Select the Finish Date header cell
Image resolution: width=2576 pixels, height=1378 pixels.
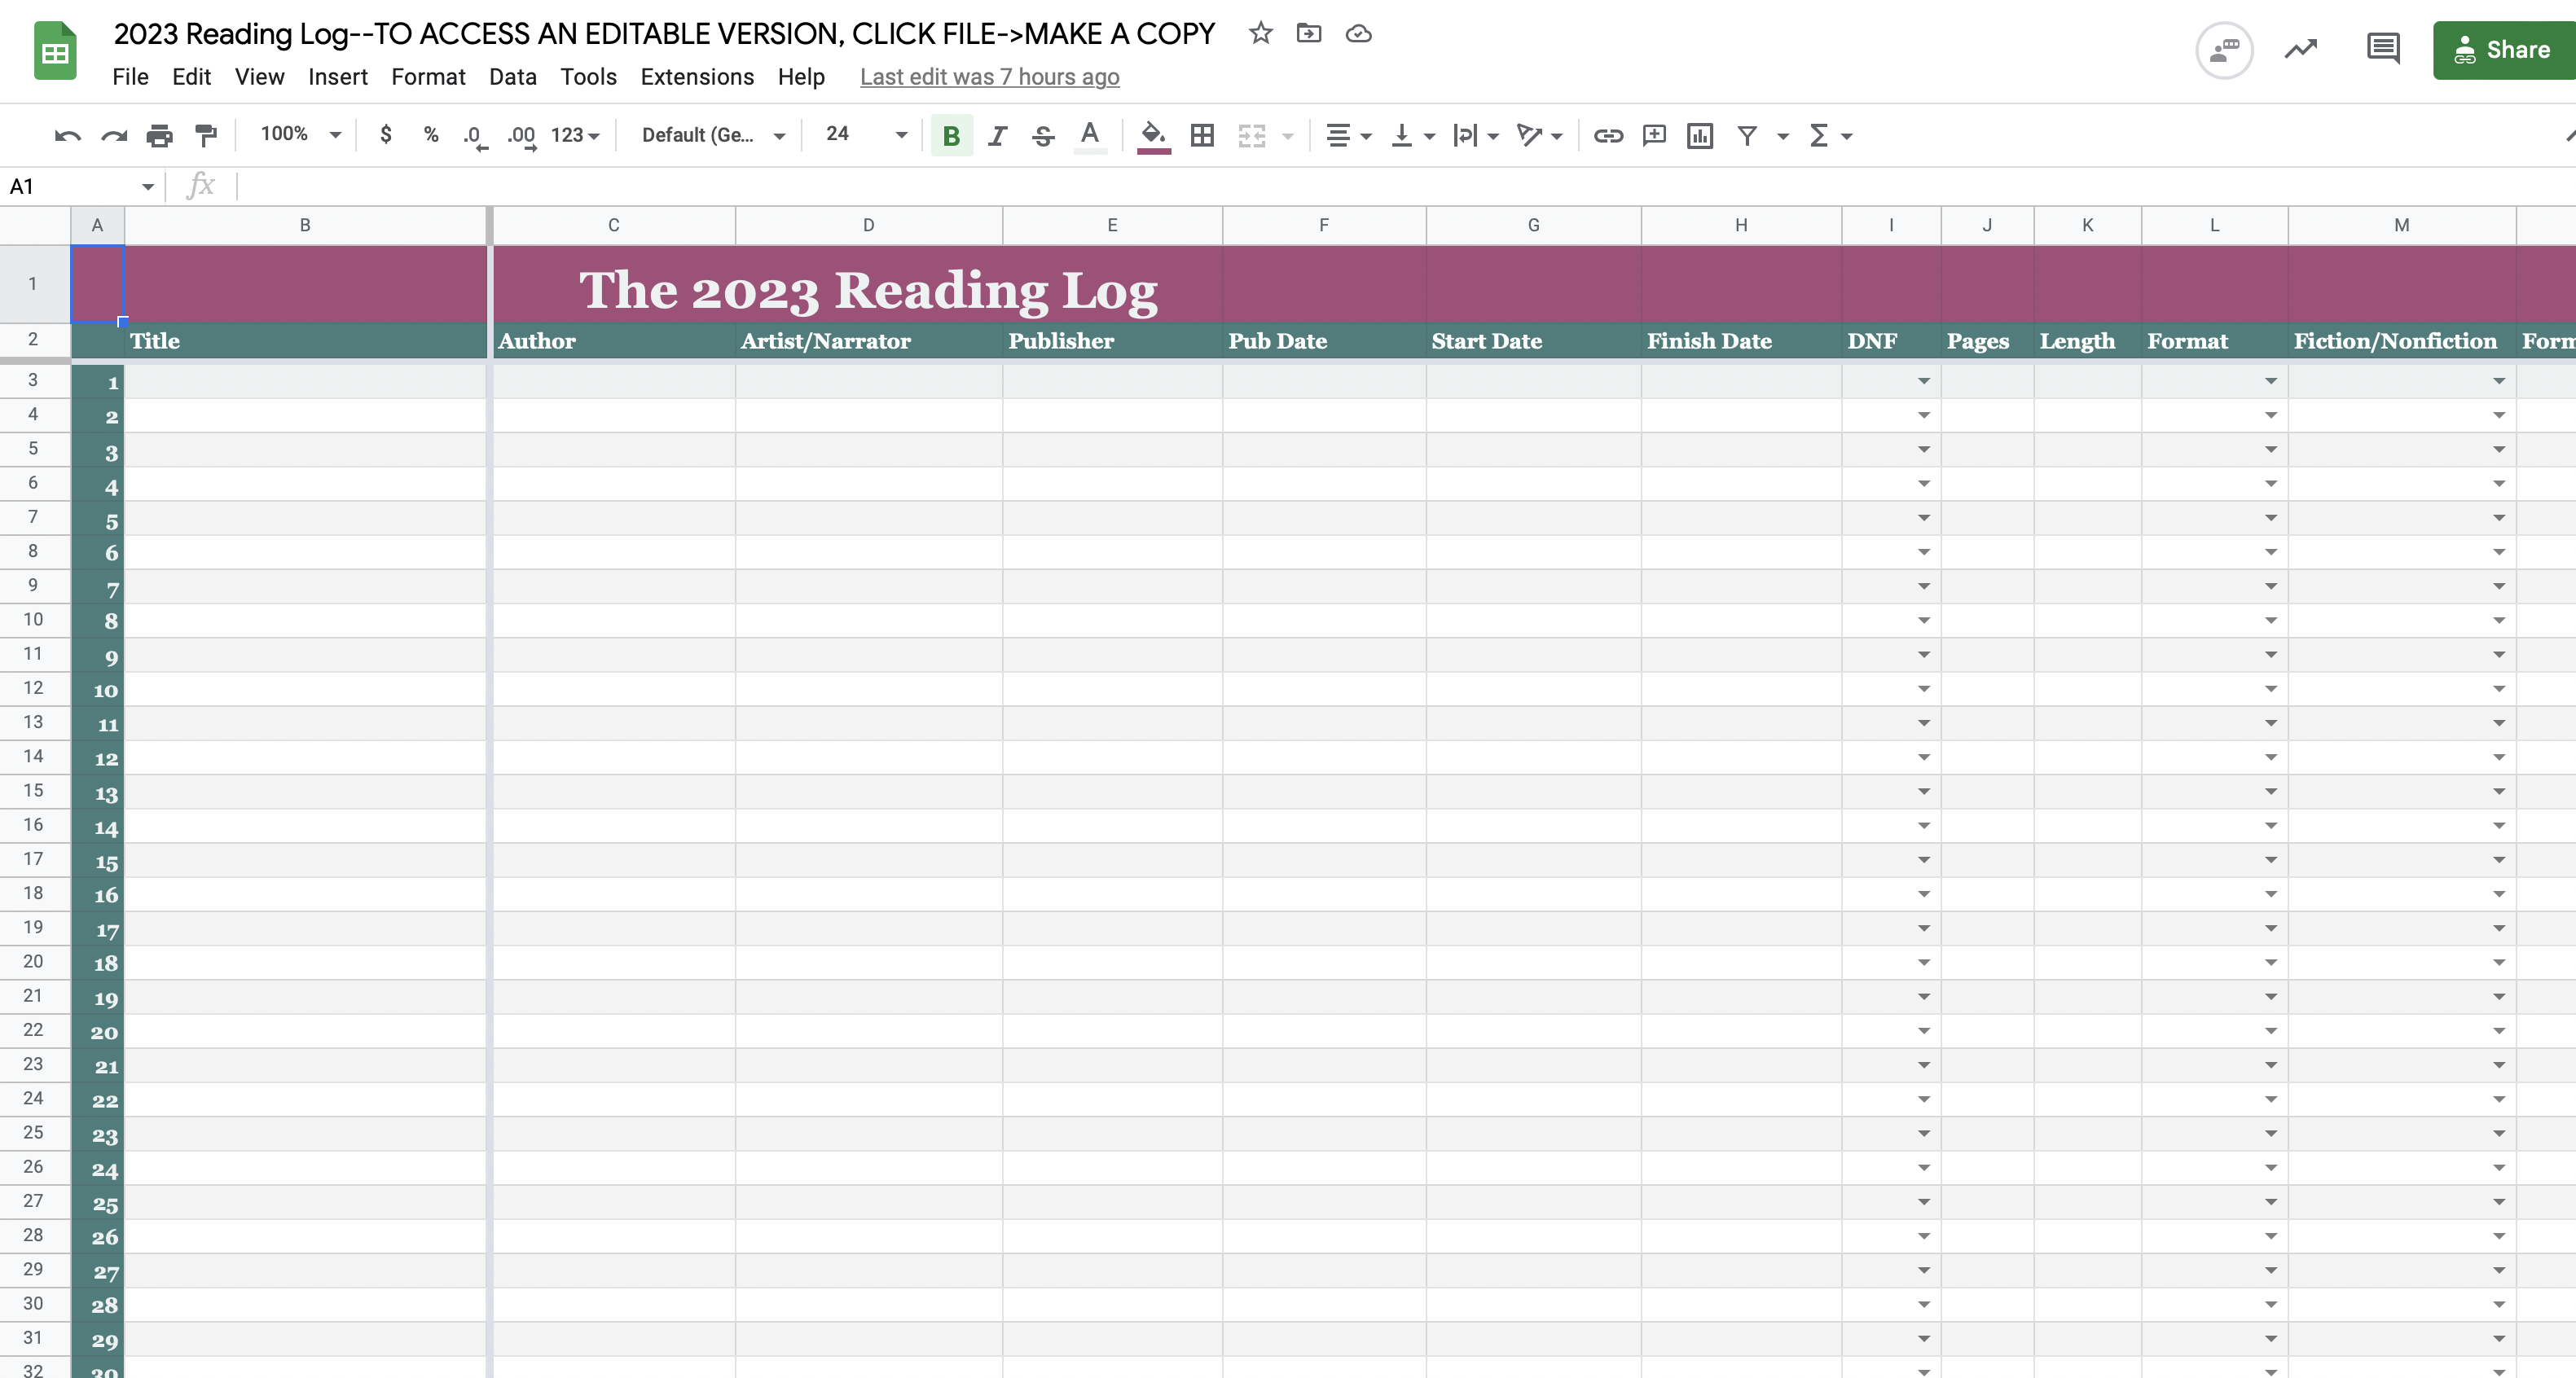click(1741, 341)
